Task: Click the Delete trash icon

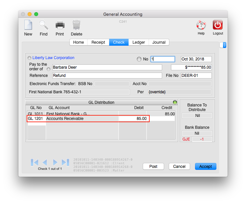Action: tap(76, 25)
